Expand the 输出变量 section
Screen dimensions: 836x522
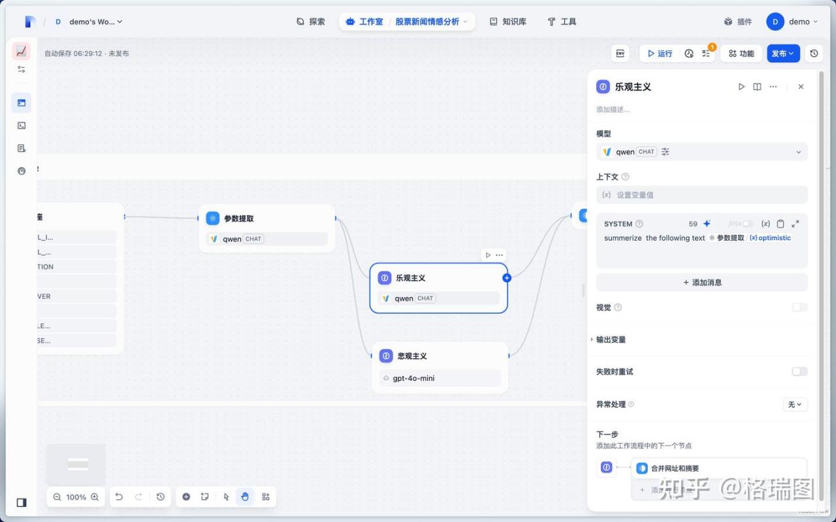611,339
